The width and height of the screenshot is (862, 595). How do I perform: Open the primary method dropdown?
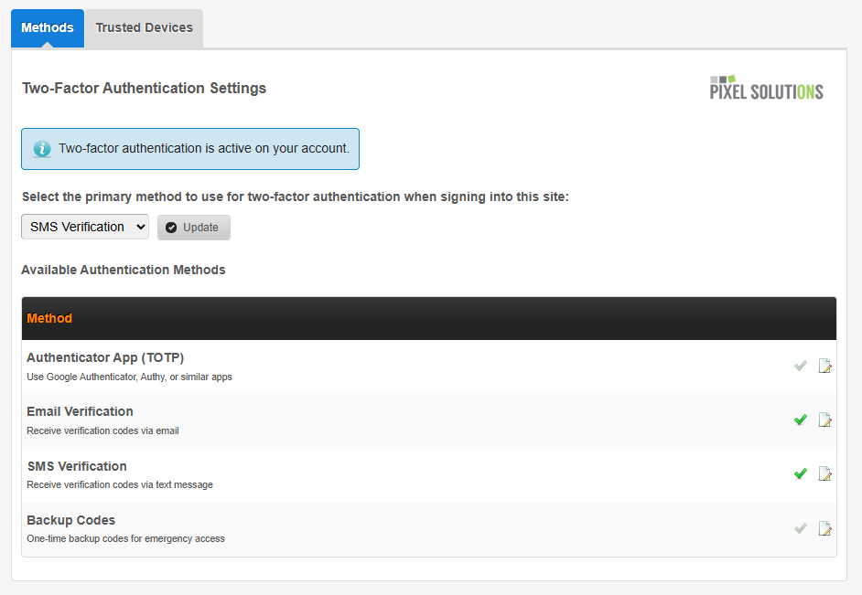point(84,227)
